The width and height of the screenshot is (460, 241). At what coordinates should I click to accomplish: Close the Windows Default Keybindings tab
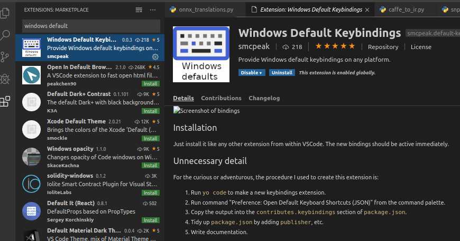pyautogui.click(x=367, y=10)
